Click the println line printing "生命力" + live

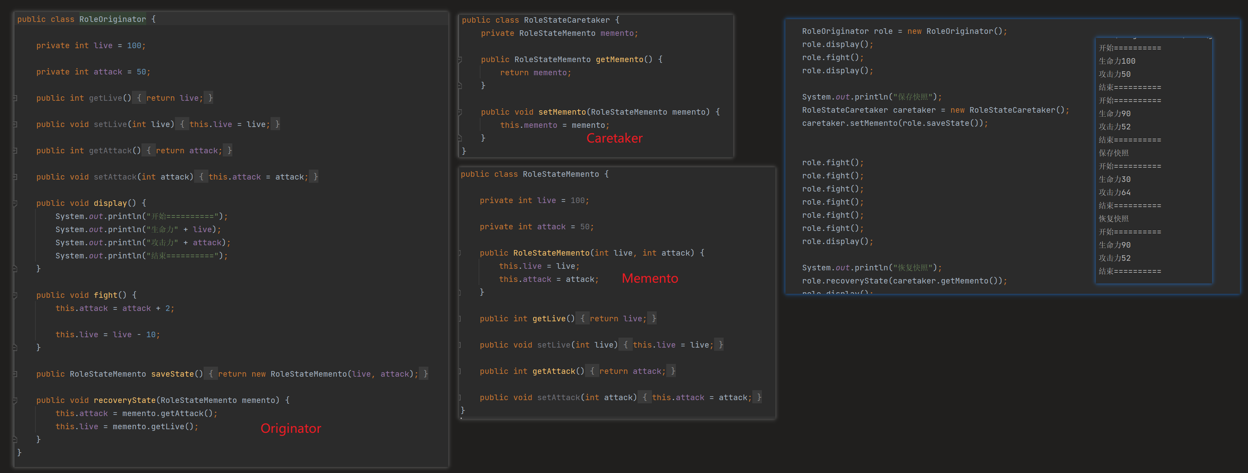click(x=138, y=229)
